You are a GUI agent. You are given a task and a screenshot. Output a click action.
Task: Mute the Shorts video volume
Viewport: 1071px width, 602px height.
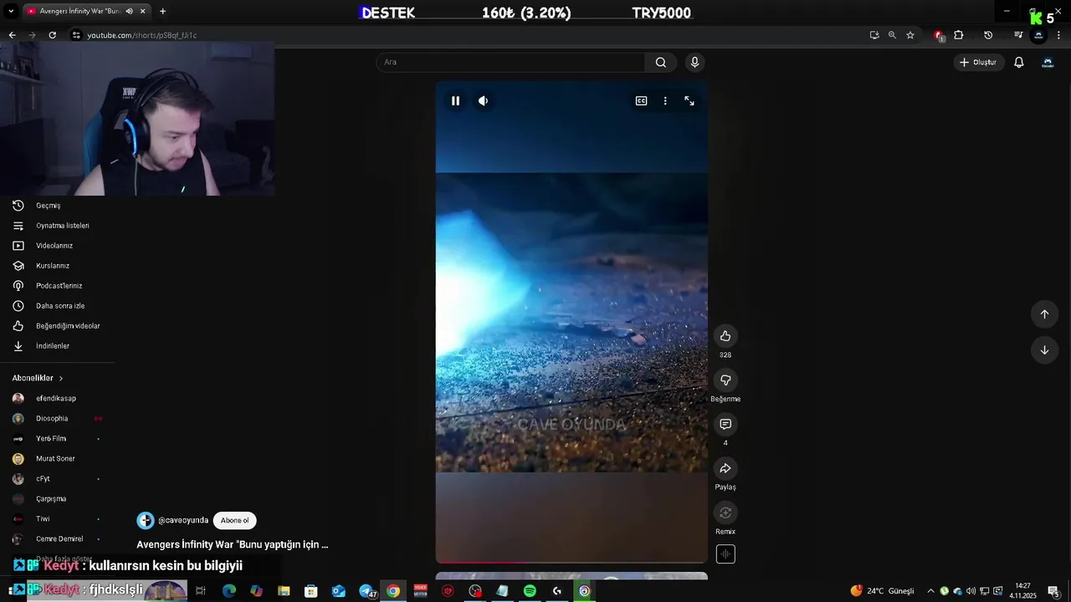pyautogui.click(x=484, y=100)
